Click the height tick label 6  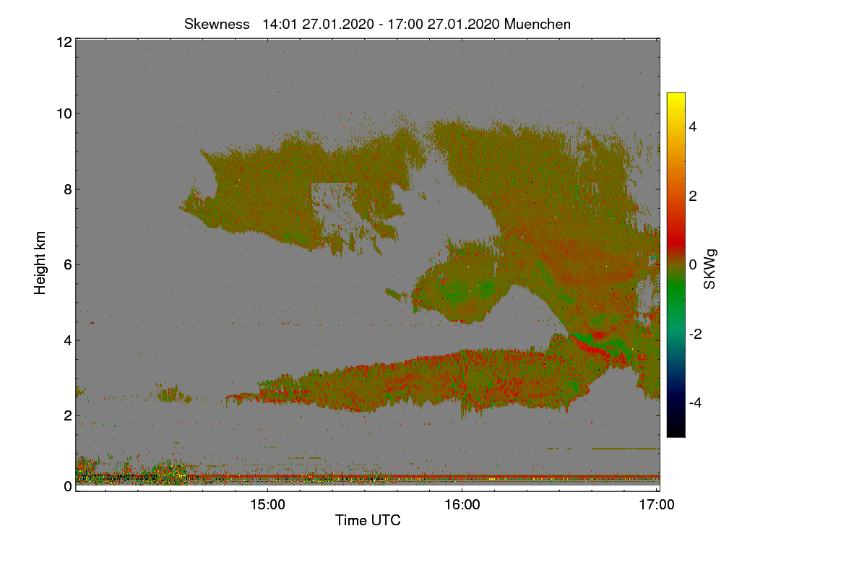(67, 264)
